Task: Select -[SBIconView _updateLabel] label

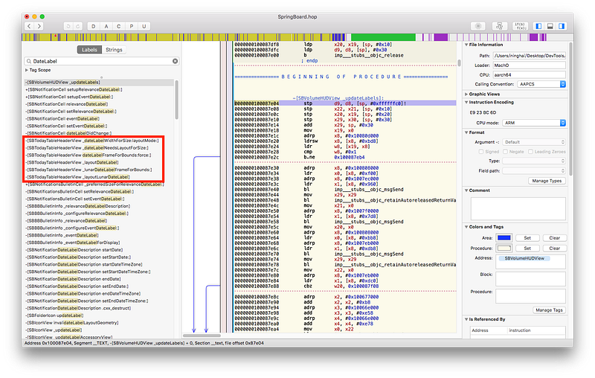Action: tap(54, 330)
